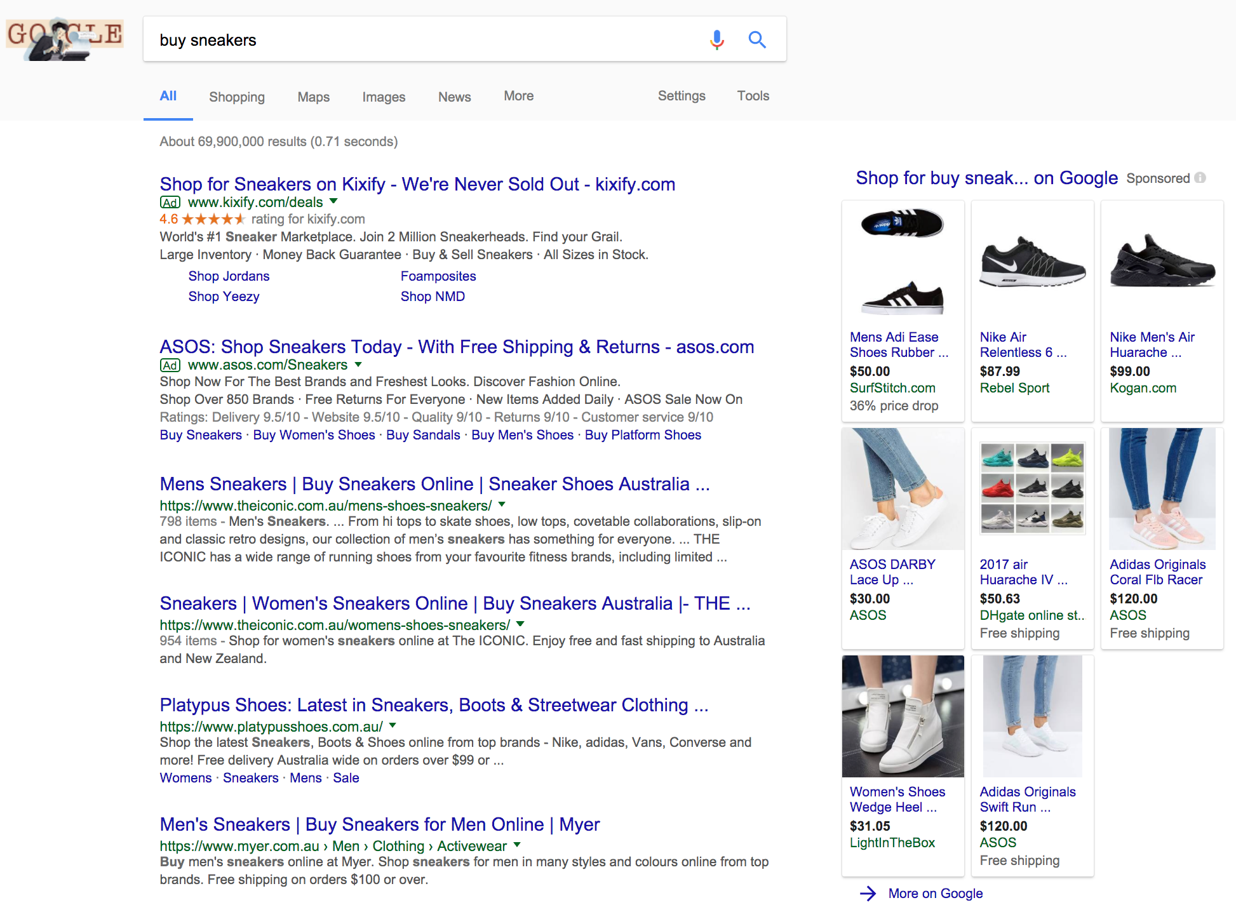Open the Adidas Coral Flb Racer image
This screenshot has height=912, width=1236.
click(1162, 489)
